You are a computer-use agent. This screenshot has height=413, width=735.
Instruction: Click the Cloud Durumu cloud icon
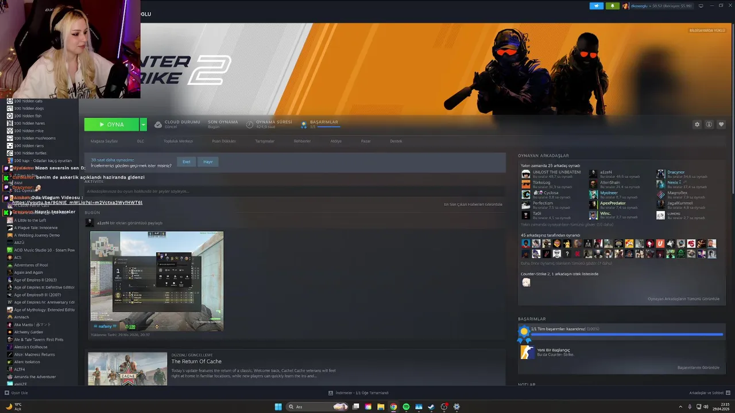coord(158,124)
